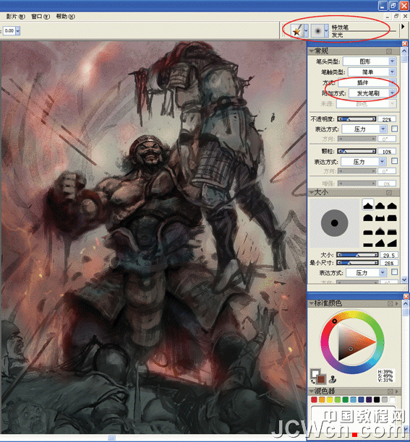Toggle the invert checkbox beside 不透明度 表达方式
Screen dimensions: 410x442
(394, 129)
